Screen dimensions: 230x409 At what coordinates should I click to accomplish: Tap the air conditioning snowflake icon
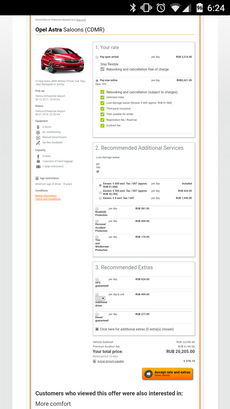tap(38, 132)
